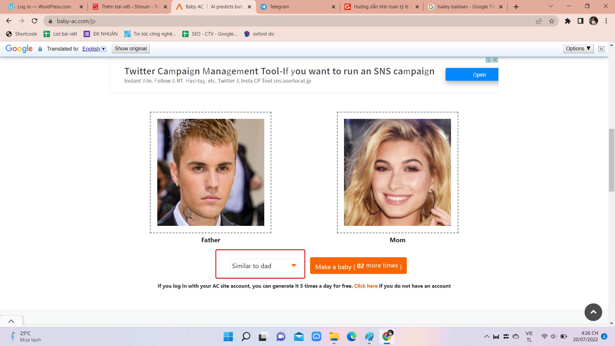Click the page vertical scrollbar thumb
This screenshot has height=346, width=615.
pyautogui.click(x=611, y=160)
